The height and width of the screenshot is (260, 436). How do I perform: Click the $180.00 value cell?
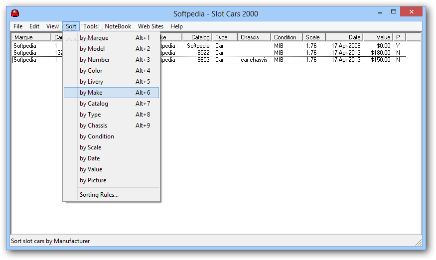point(381,53)
